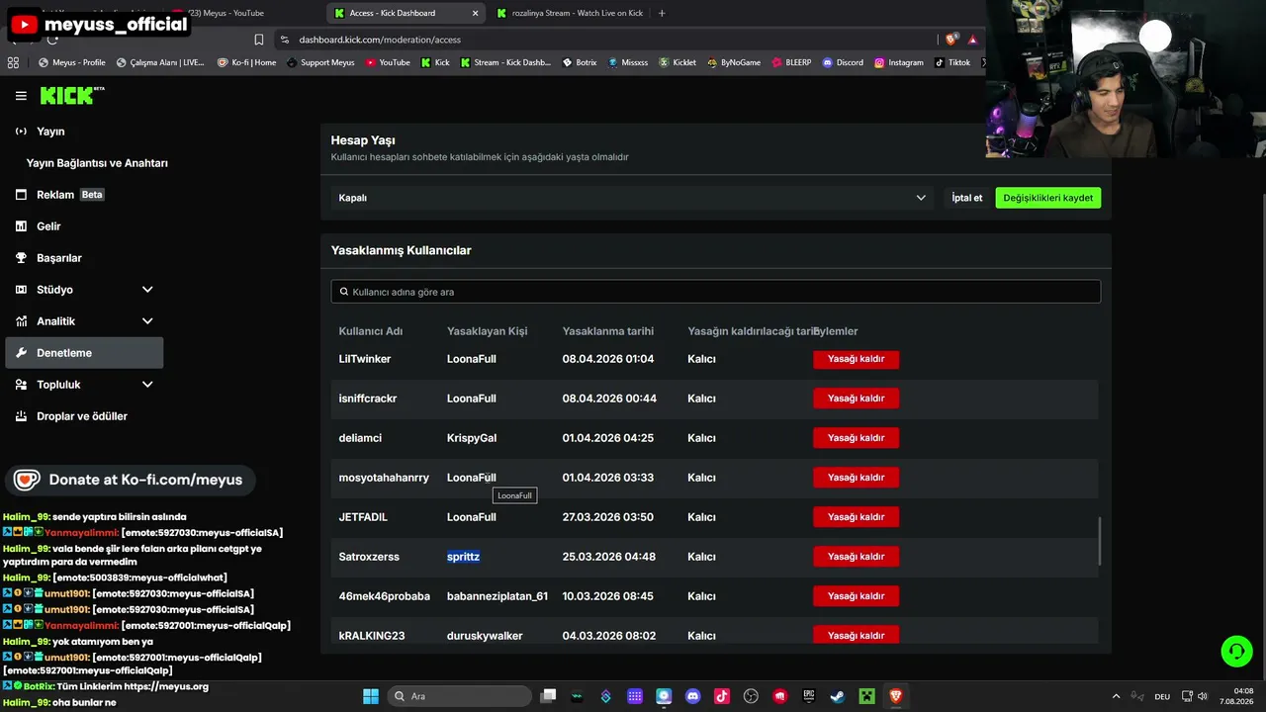Open the Instagram bookmark
Image resolution: width=1266 pixels, height=712 pixels.
(x=898, y=62)
